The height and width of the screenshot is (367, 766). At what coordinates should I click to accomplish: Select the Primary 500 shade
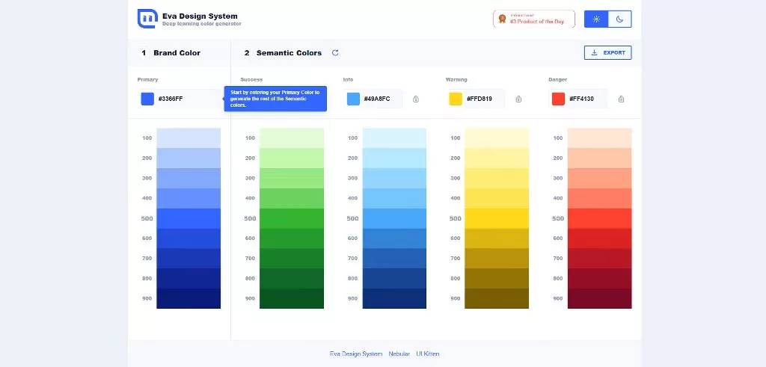(189, 219)
